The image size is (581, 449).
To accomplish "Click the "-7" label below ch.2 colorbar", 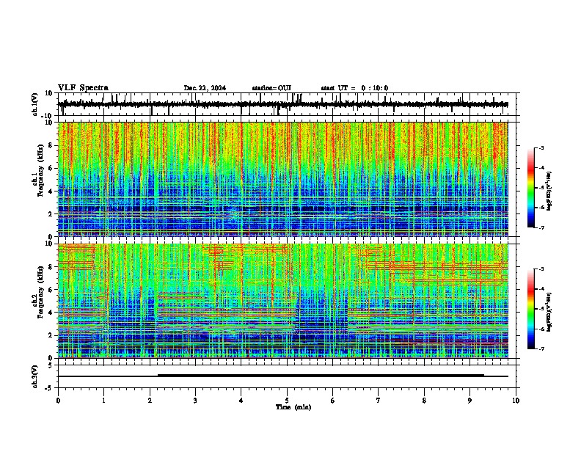I will pyautogui.click(x=541, y=349).
